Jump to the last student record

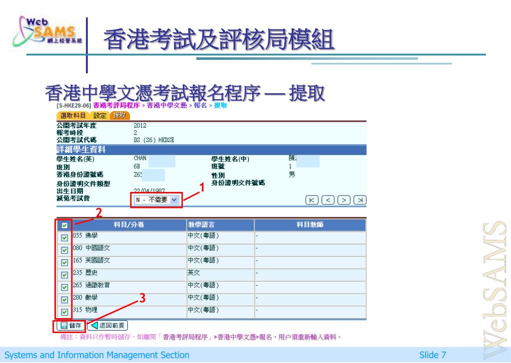pos(360,200)
